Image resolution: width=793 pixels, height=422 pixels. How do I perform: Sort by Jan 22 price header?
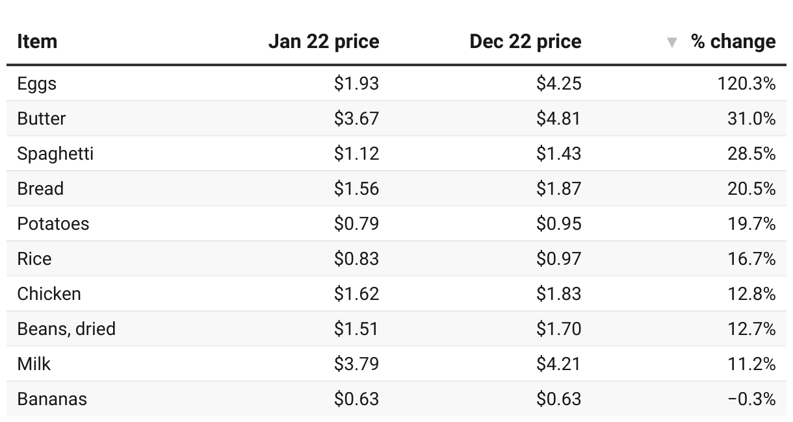coord(324,42)
